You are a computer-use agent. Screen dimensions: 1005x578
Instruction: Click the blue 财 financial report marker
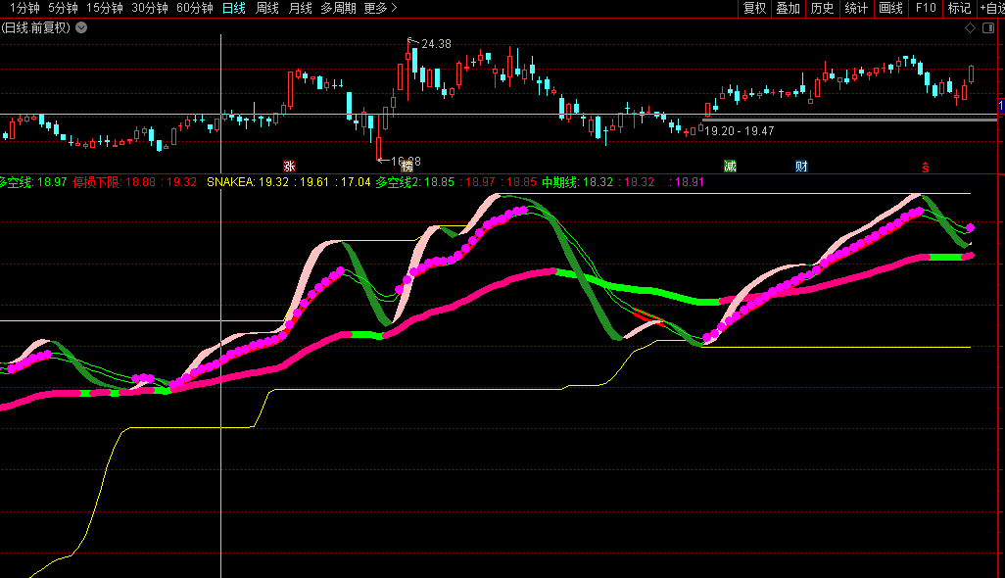click(801, 167)
